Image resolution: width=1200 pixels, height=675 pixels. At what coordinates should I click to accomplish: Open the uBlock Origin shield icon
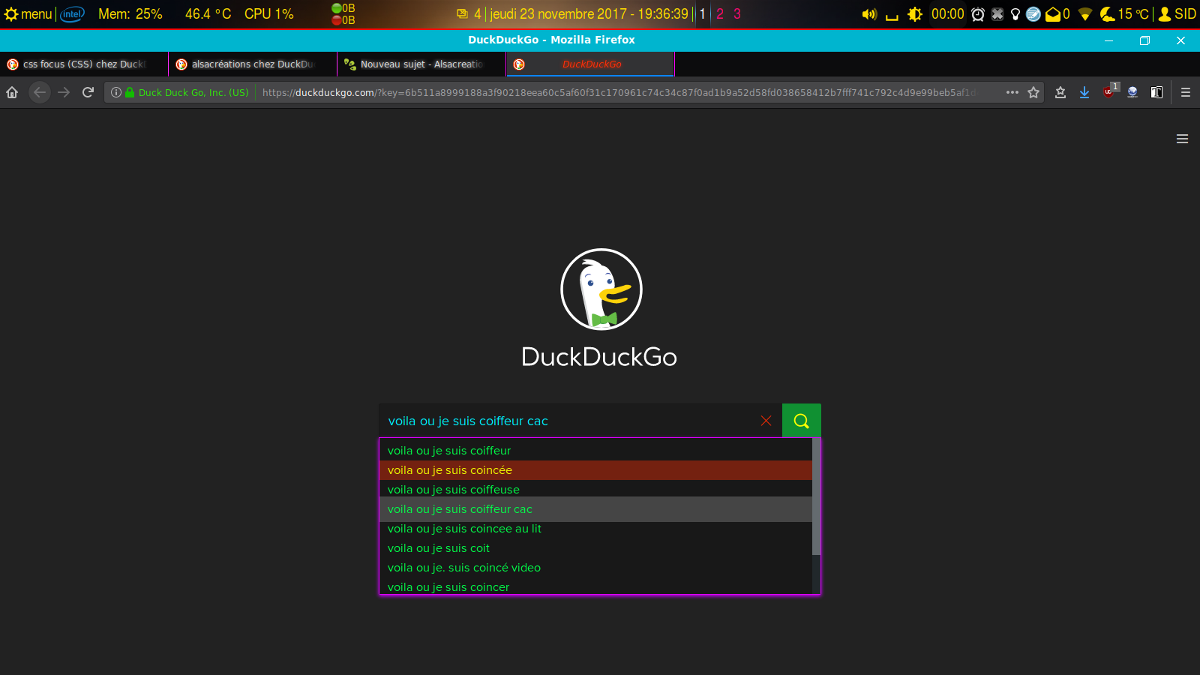1108,92
